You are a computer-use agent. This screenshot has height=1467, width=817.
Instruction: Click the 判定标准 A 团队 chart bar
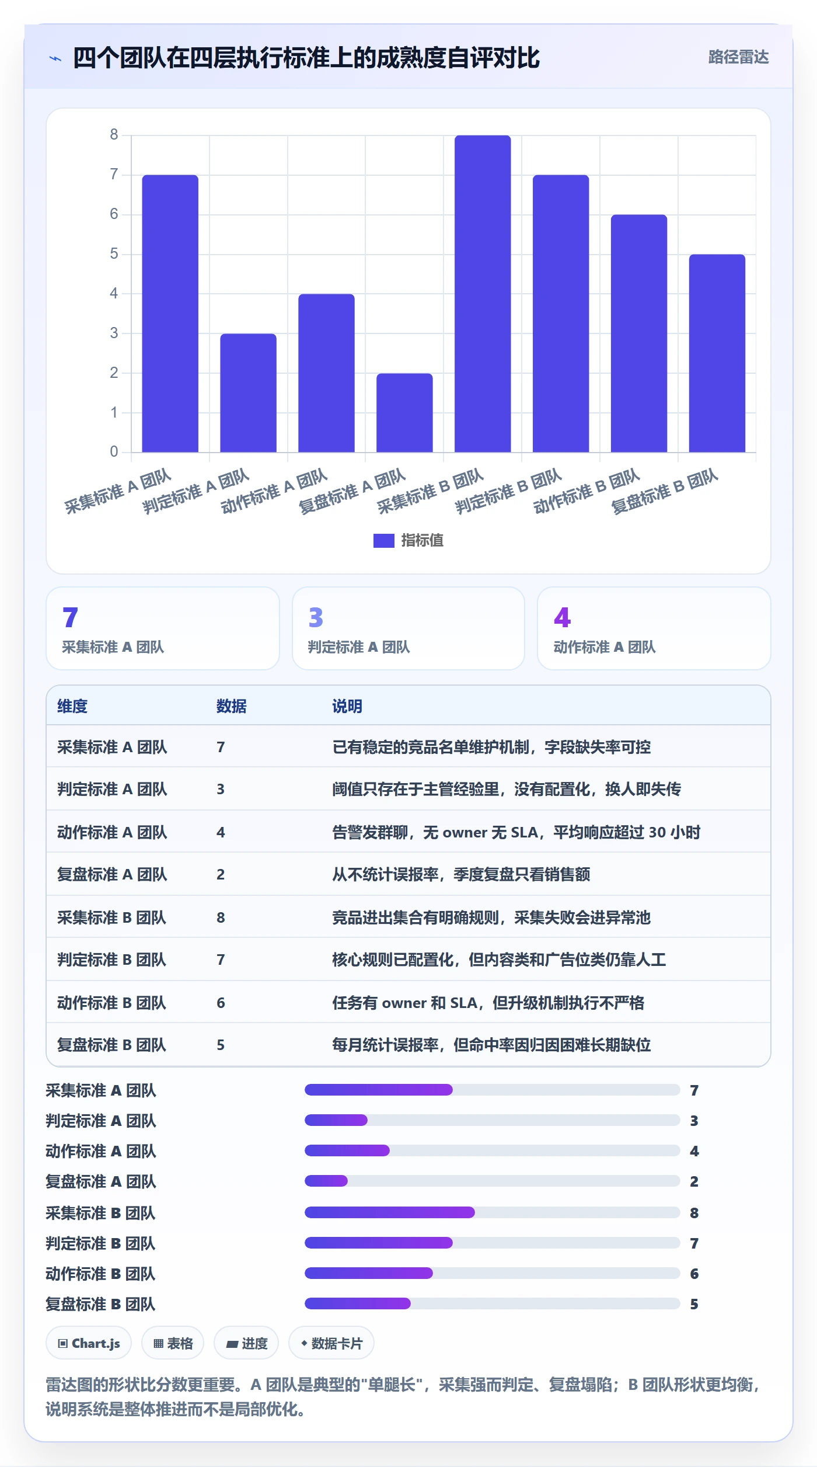click(249, 393)
